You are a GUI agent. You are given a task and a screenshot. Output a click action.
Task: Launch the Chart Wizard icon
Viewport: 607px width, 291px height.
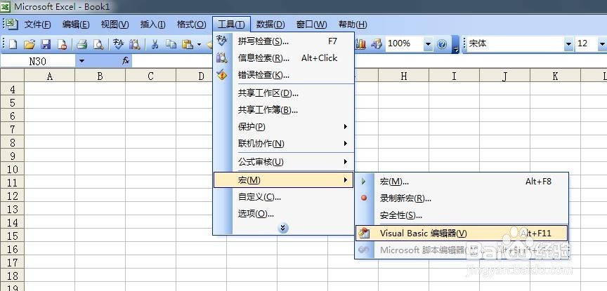click(361, 44)
